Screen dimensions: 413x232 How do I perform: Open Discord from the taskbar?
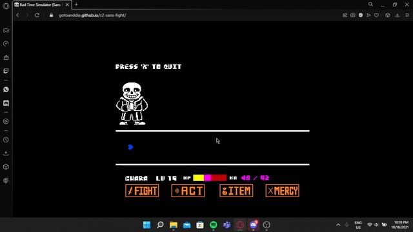(254, 225)
